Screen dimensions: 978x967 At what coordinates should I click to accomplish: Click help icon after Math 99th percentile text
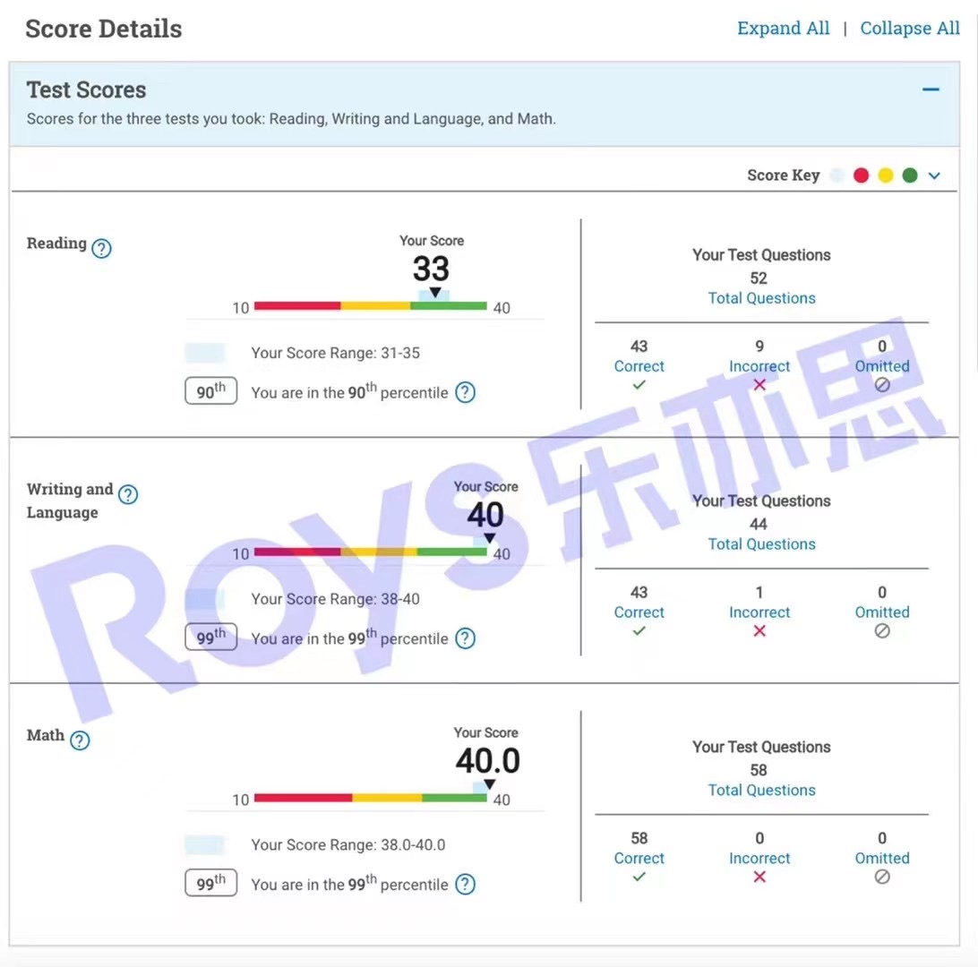[x=465, y=885]
